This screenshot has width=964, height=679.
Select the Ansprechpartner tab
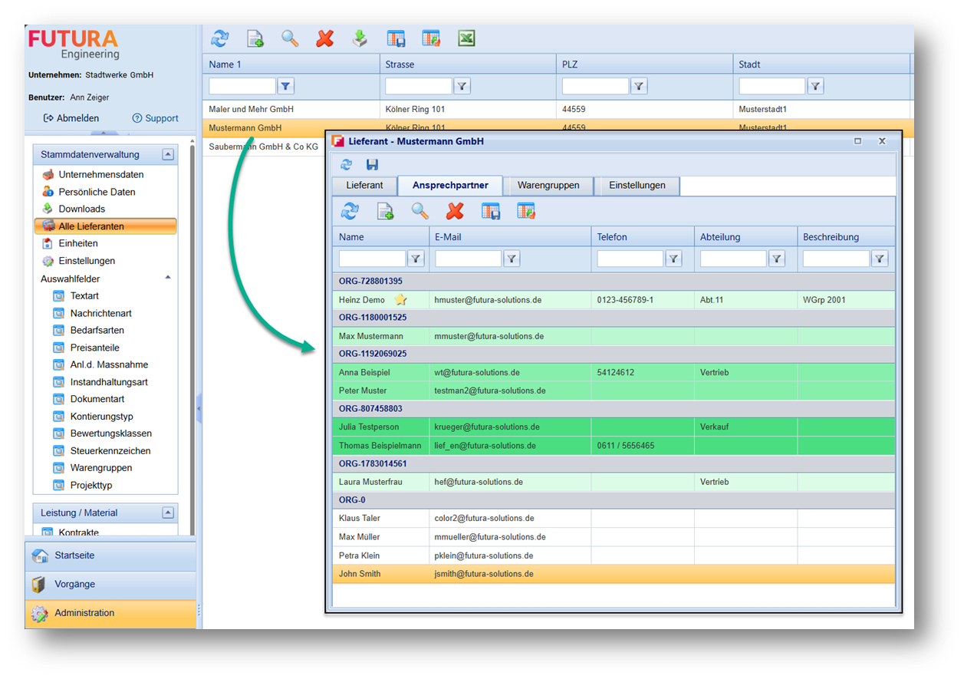click(x=450, y=186)
